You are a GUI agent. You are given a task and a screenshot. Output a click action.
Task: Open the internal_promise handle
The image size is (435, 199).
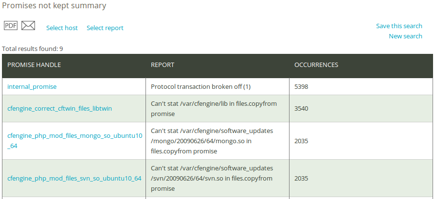click(x=32, y=86)
